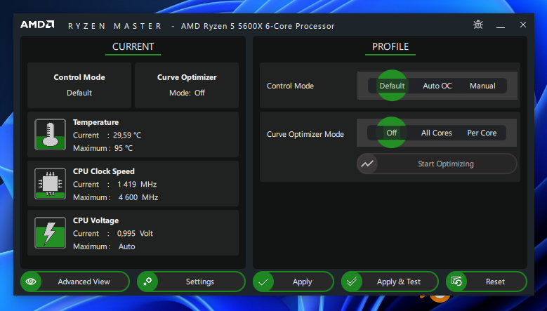This screenshot has height=311, width=547.
Task: Click the Apply button label
Action: pos(302,282)
